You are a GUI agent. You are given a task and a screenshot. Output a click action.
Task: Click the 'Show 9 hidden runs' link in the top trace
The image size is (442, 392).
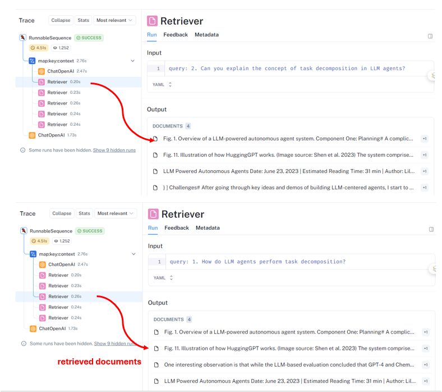pos(114,150)
